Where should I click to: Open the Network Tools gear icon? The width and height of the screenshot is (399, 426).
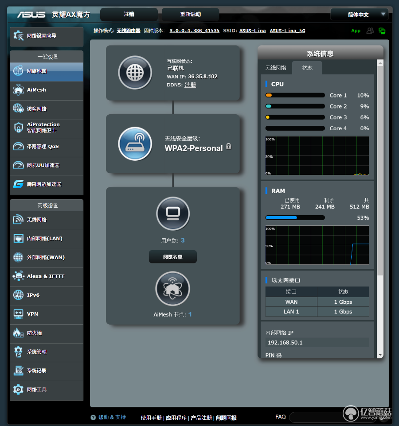coord(18,389)
